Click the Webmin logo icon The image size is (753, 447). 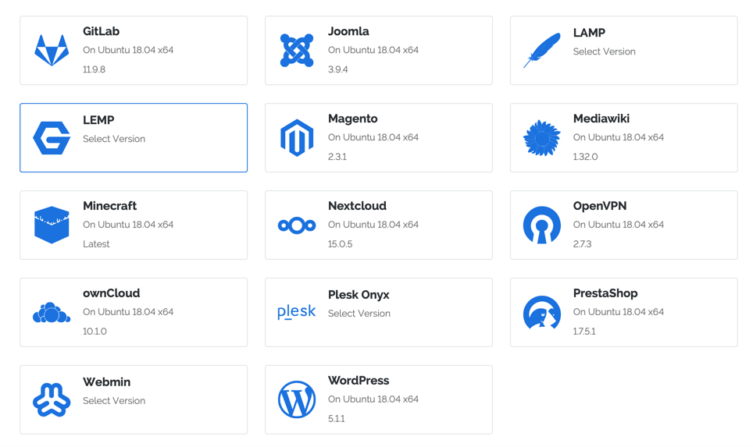click(x=52, y=399)
